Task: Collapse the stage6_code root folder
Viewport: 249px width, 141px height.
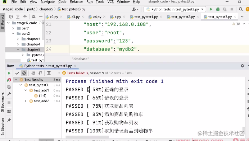Action: click(x=8, y=23)
